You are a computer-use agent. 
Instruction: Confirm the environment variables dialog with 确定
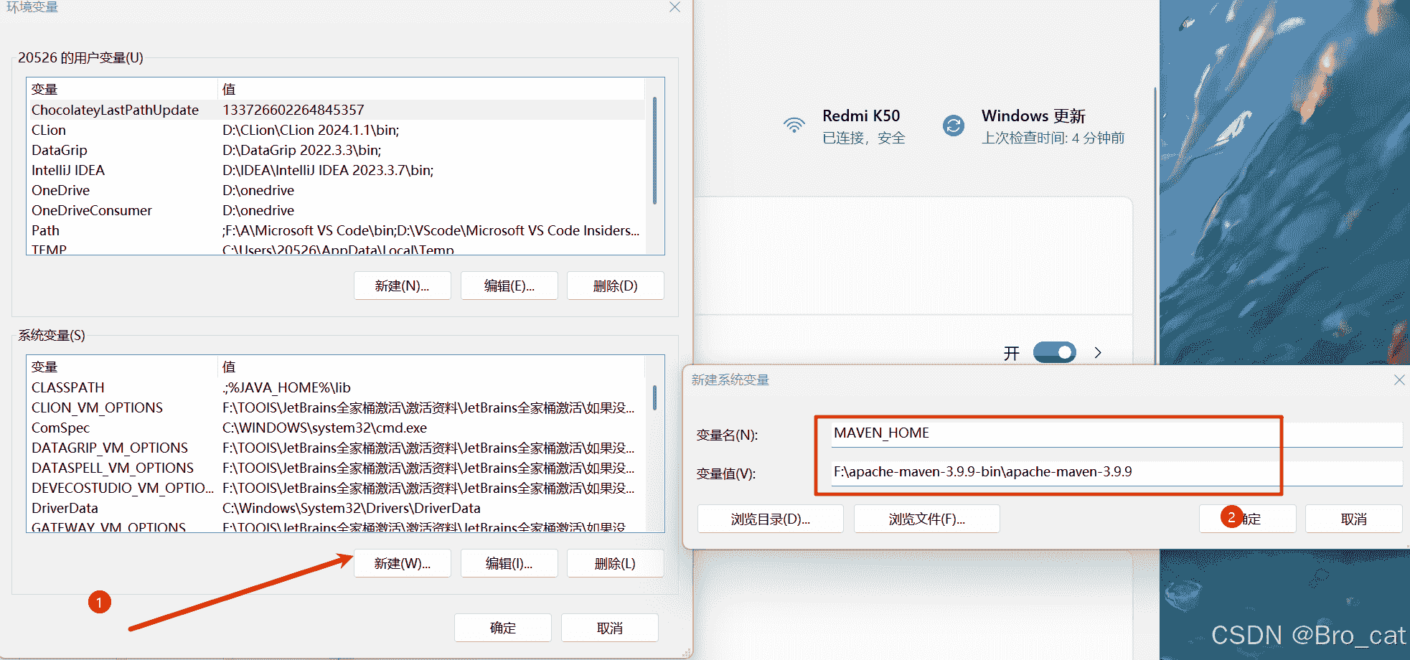tap(502, 628)
